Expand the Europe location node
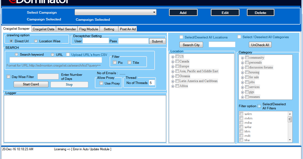Image resolution: width=303 pixels, height=159 pixels. coord(173,66)
